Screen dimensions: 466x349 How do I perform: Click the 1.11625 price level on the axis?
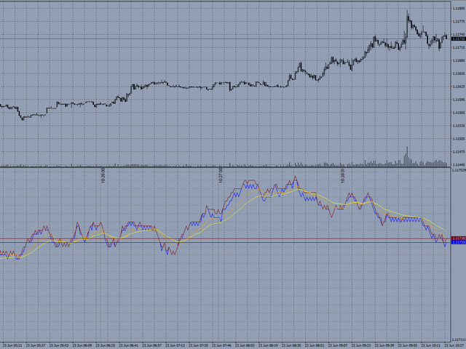tap(459, 87)
